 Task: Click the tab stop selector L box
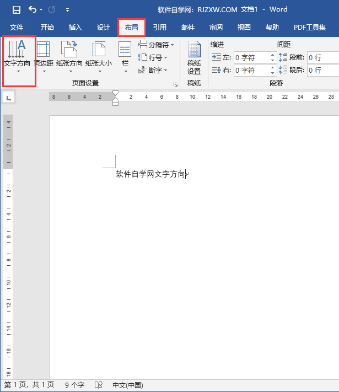click(8, 98)
